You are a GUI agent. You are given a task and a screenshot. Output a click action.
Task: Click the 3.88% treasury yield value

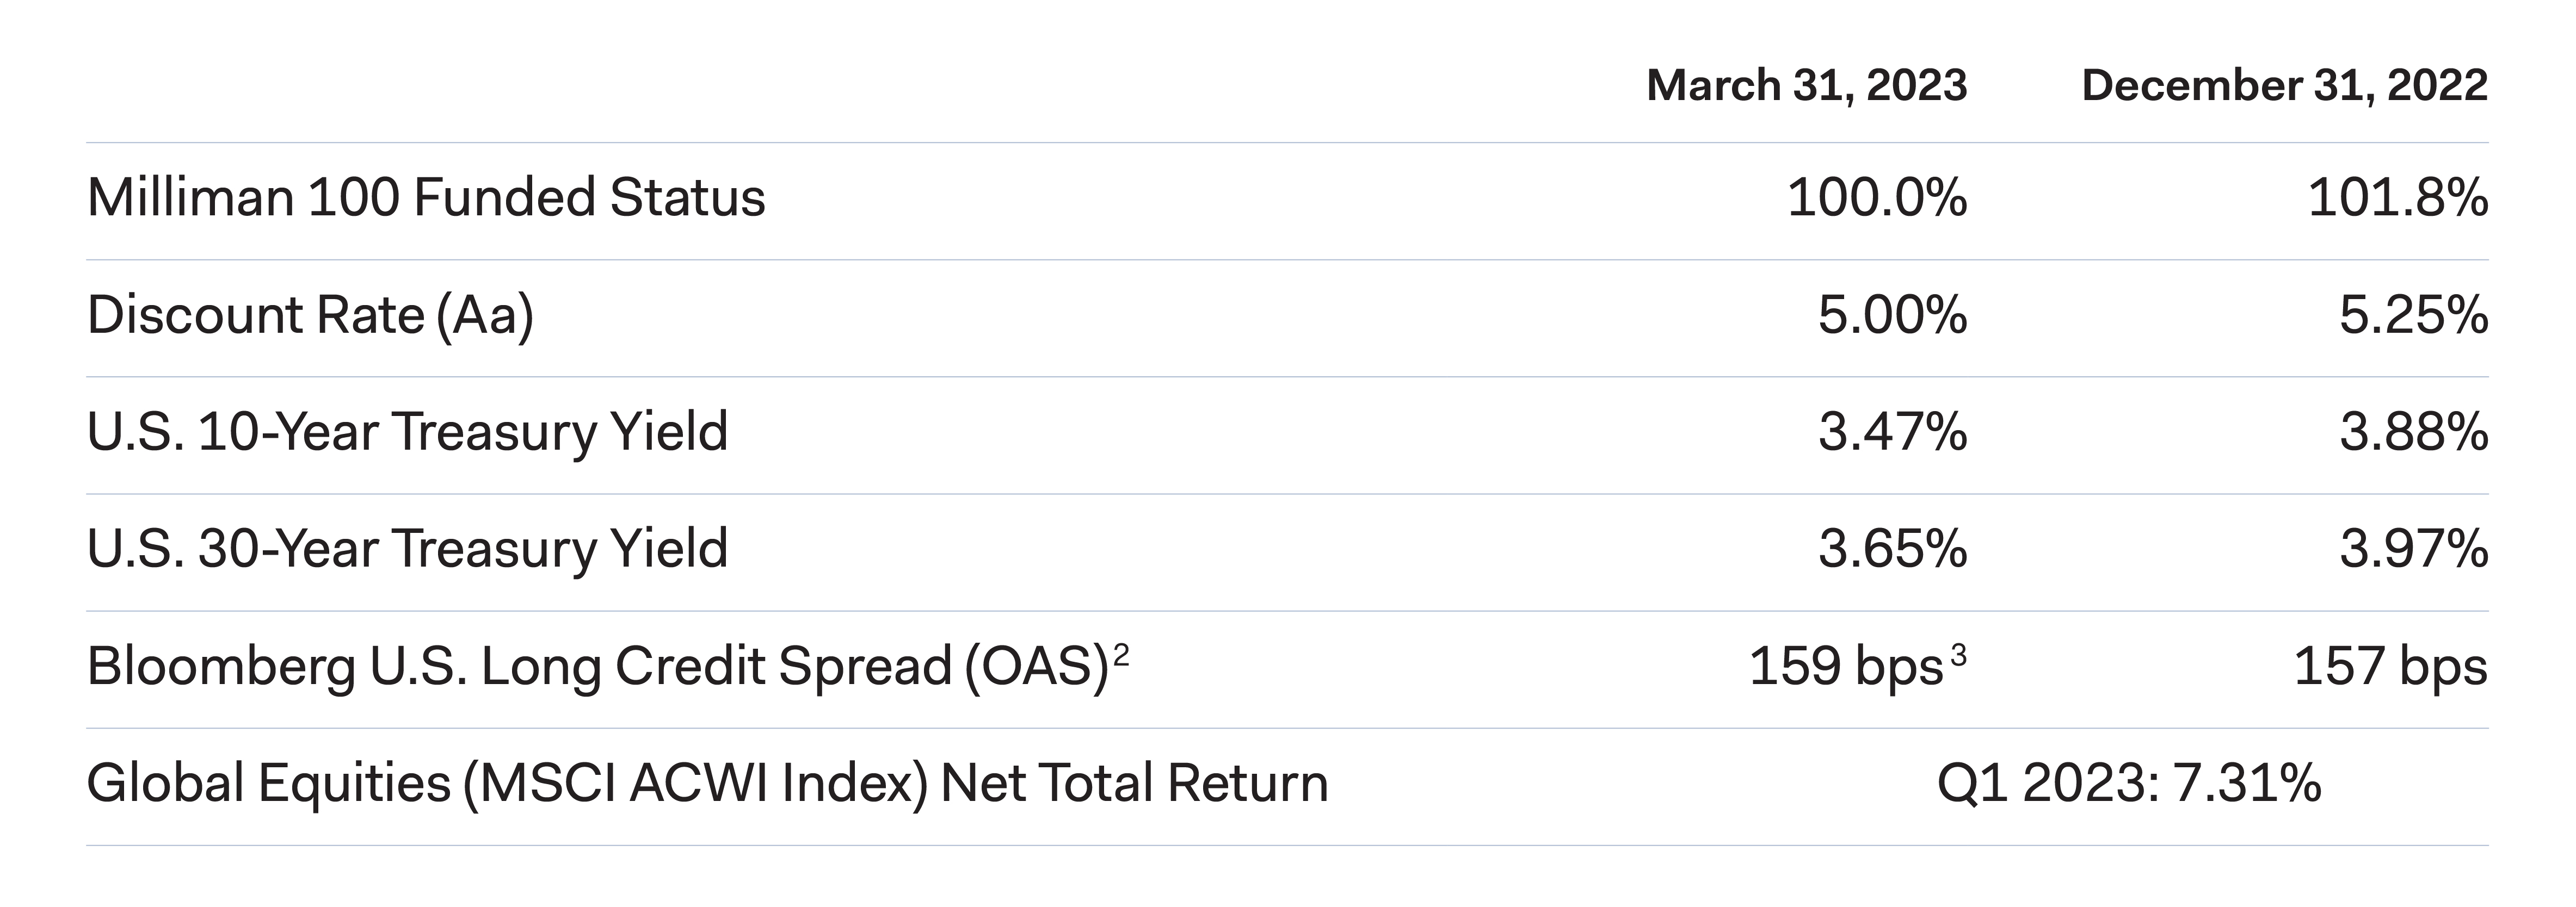click(2412, 432)
